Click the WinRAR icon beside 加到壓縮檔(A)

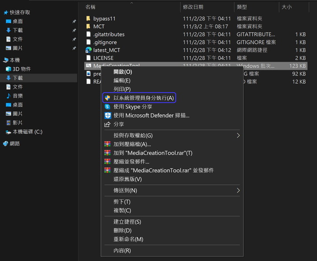click(107, 144)
